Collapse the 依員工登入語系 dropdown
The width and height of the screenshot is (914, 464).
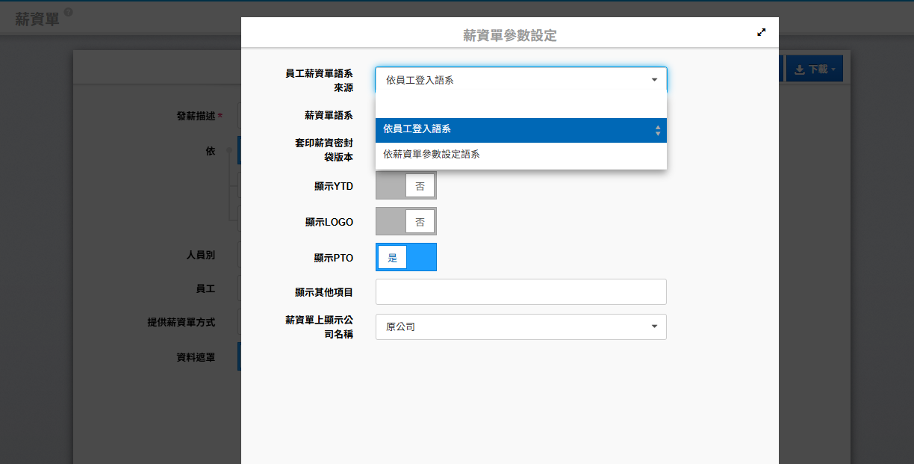coord(520,80)
